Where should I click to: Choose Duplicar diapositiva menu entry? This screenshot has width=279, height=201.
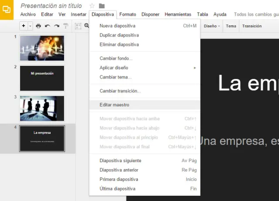click(x=119, y=35)
